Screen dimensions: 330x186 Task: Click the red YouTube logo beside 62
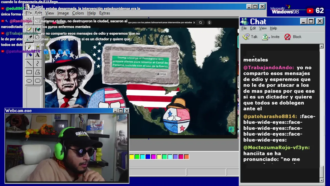pos(310,11)
